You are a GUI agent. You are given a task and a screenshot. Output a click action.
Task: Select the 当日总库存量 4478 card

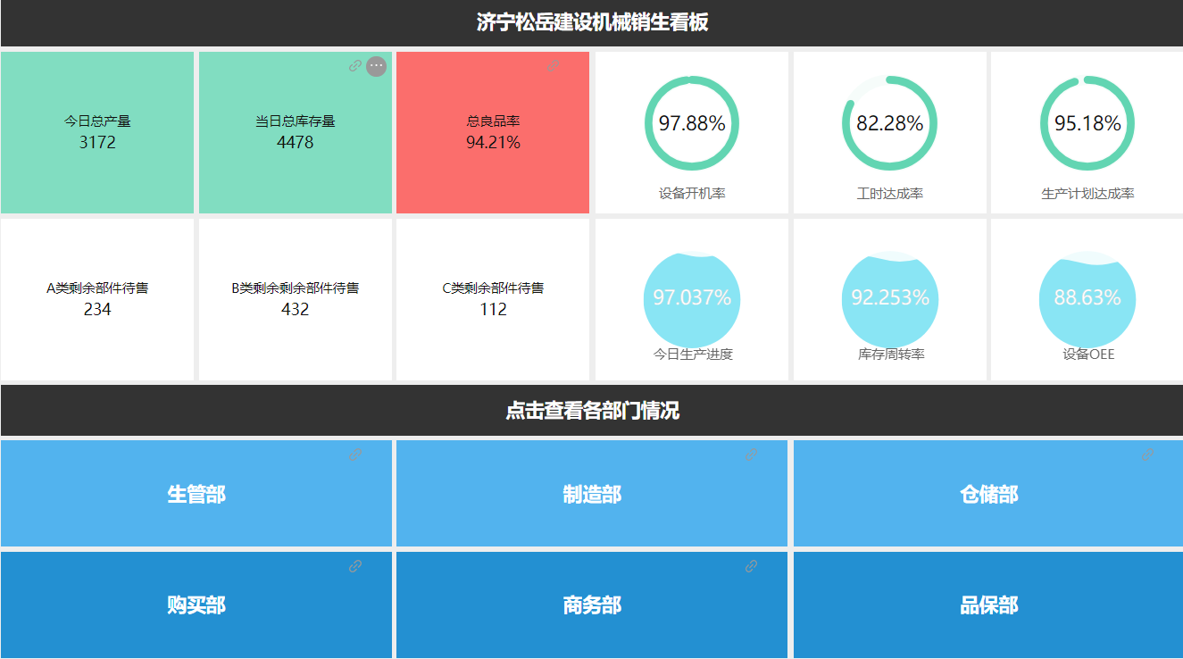(296, 132)
